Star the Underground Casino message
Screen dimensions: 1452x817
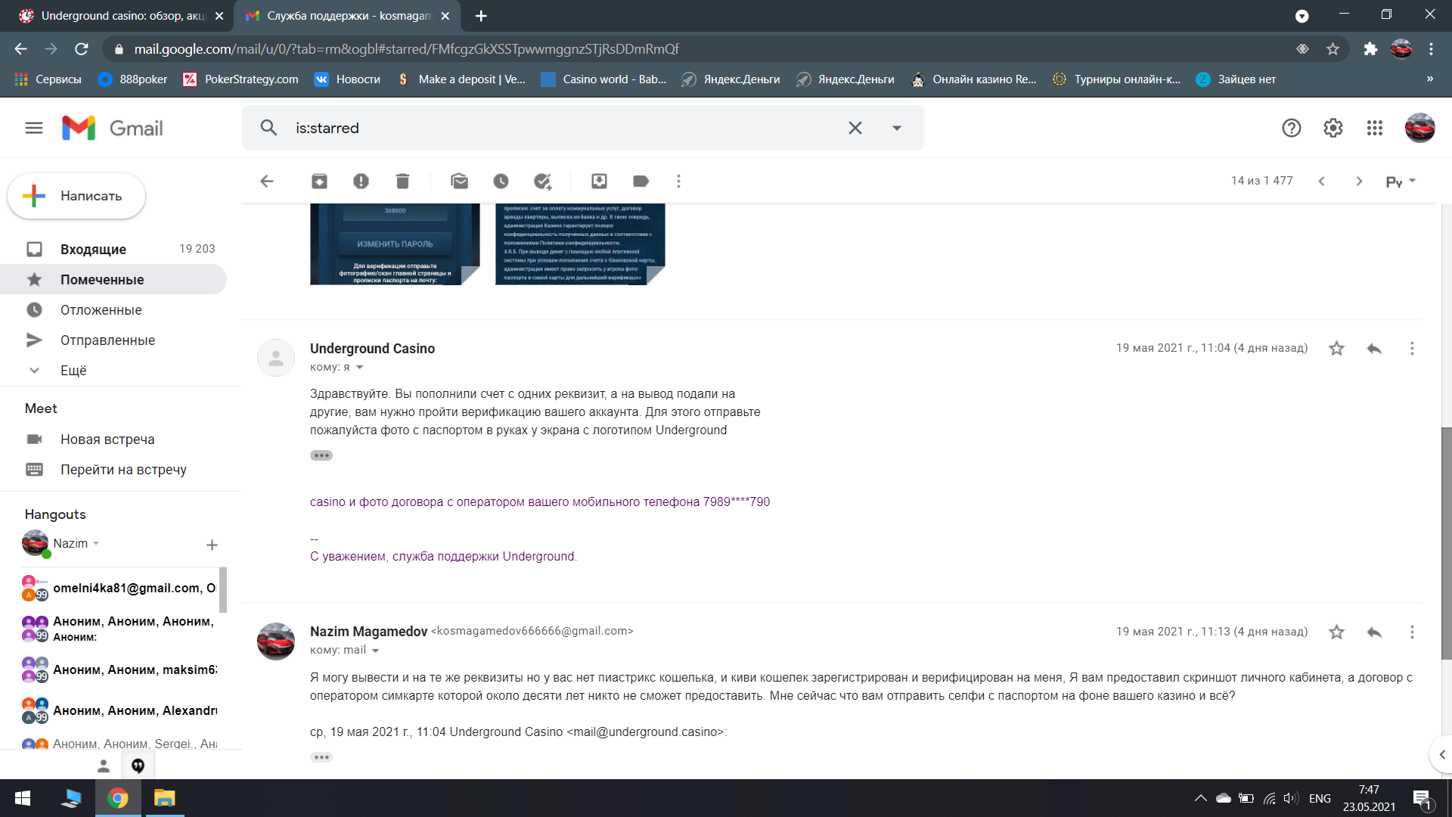1336,348
